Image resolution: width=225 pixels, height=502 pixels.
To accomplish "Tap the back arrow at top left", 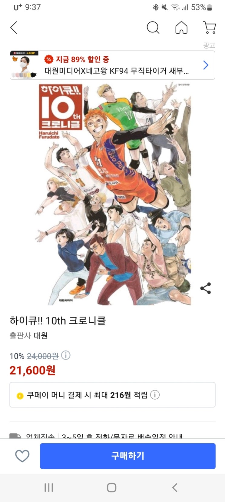I will (14, 28).
